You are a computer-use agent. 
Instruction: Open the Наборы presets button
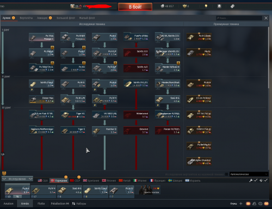79,204
